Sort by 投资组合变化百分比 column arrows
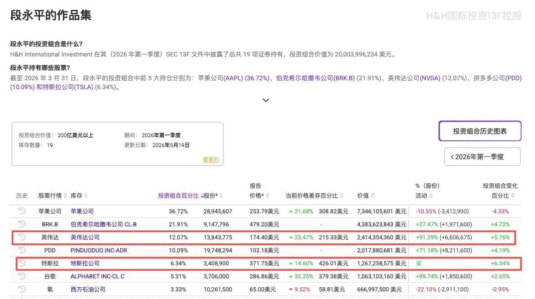Image resolution: width=535 pixels, height=299 pixels. tap(513, 196)
